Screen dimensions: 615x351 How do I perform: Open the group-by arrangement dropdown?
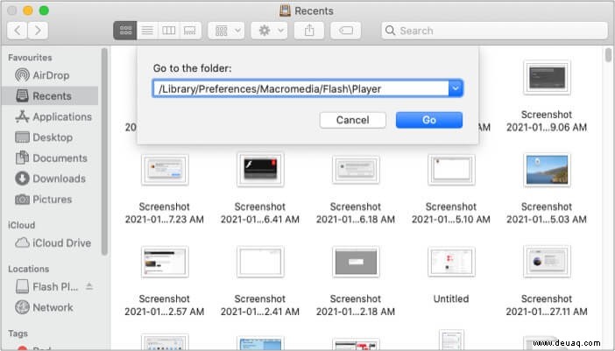point(226,31)
